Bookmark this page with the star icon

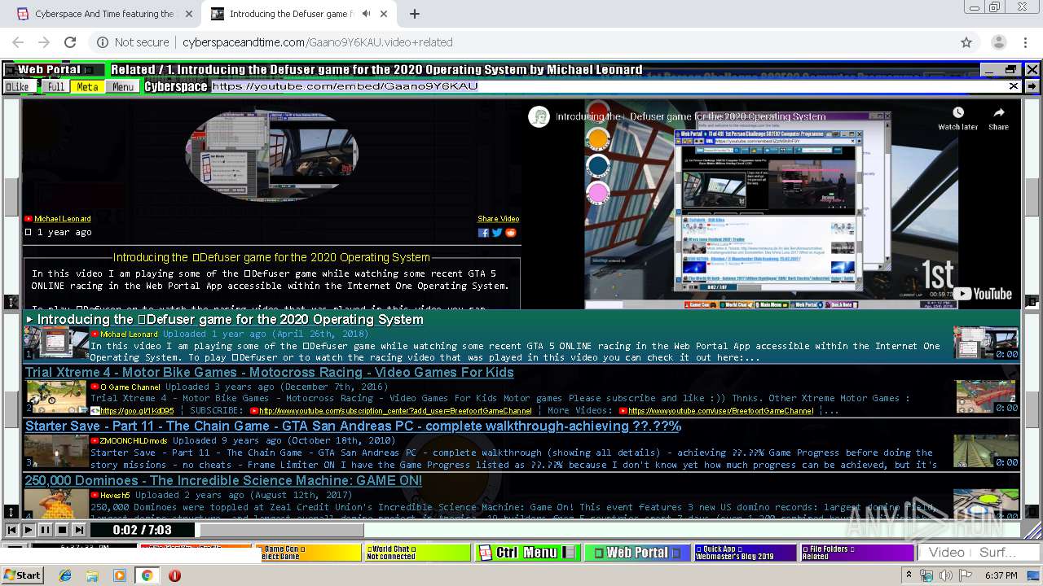(x=966, y=42)
